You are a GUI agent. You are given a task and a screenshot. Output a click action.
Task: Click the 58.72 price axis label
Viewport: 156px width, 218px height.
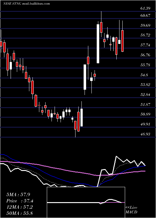[x=145, y=35]
